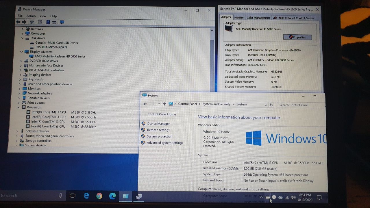The image size is (370, 208).
Task: Click Control Panel in the breadcrumb path
Action: pos(187,104)
